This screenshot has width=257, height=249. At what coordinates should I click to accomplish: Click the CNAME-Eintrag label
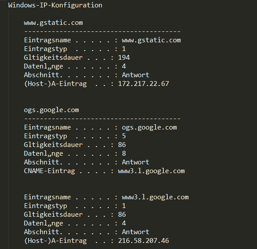click(50, 171)
